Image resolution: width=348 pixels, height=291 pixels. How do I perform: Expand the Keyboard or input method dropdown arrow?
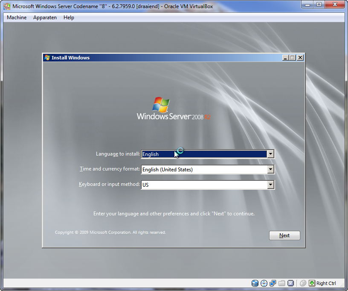coord(270,185)
